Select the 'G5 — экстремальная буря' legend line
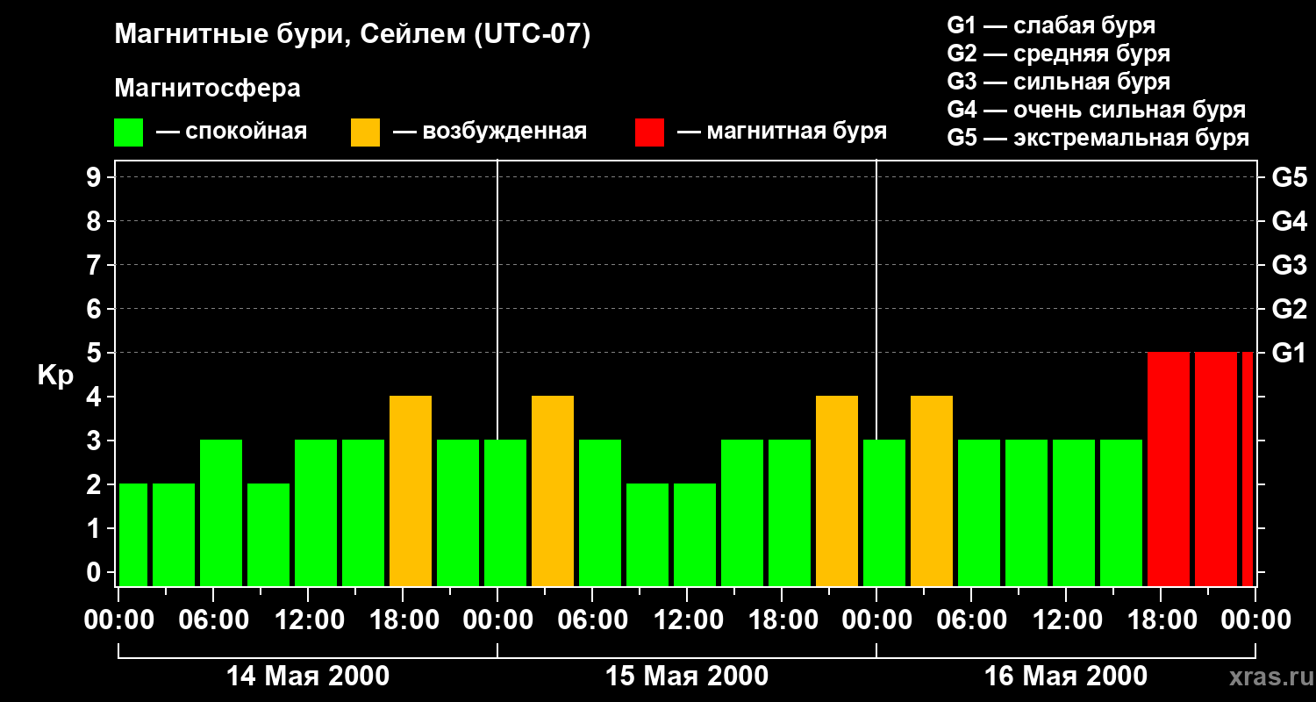The image size is (1316, 702). point(1098,138)
